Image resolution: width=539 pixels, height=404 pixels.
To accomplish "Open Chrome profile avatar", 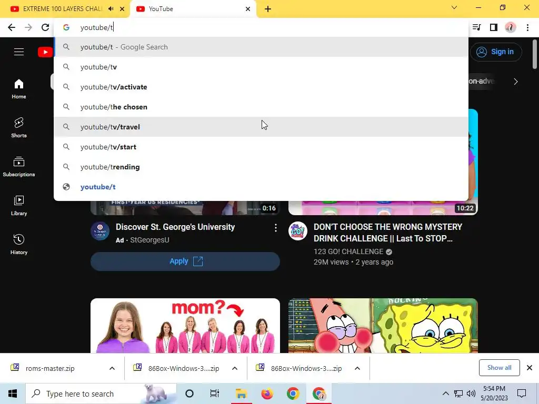I will coord(511,27).
